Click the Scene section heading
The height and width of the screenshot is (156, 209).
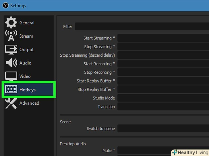(x=65, y=122)
